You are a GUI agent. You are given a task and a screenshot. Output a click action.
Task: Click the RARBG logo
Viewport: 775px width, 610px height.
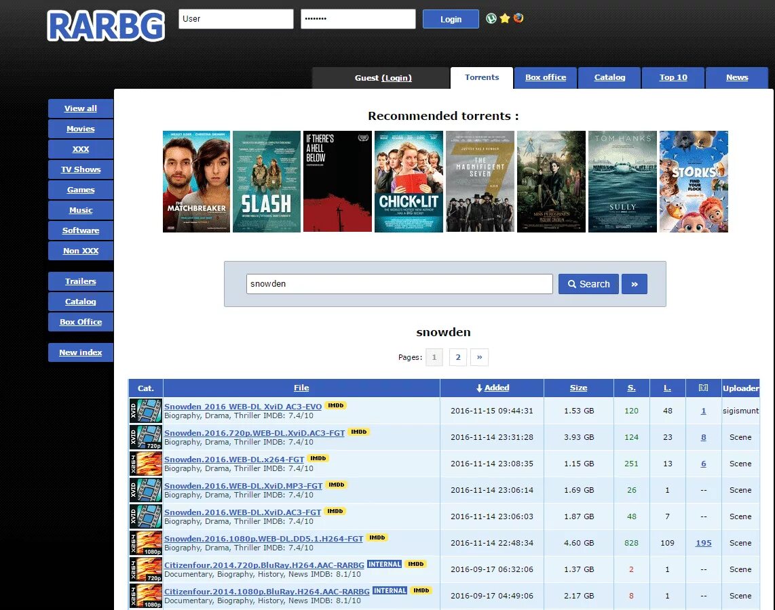(106, 26)
